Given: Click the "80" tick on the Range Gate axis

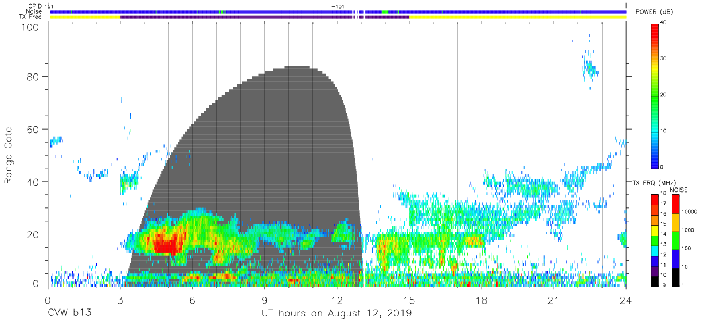Looking at the screenshot, I should click(33, 77).
